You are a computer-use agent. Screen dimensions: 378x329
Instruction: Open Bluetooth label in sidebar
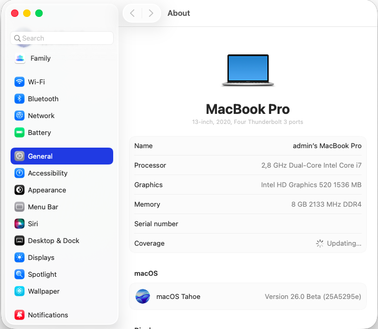[x=43, y=99]
